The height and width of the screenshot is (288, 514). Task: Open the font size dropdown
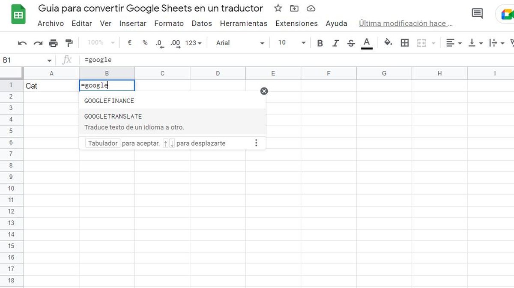(290, 43)
